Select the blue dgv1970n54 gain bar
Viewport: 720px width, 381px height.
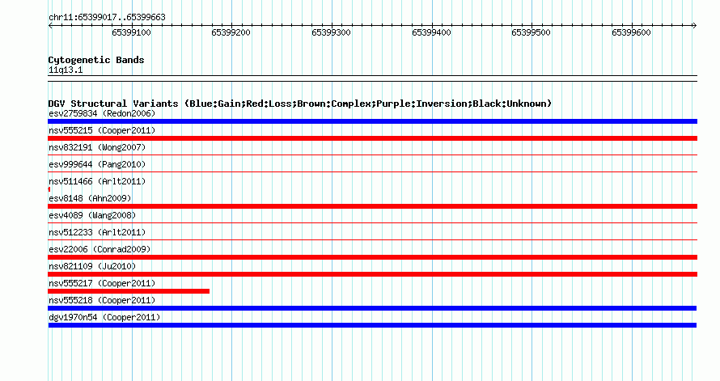click(x=372, y=325)
